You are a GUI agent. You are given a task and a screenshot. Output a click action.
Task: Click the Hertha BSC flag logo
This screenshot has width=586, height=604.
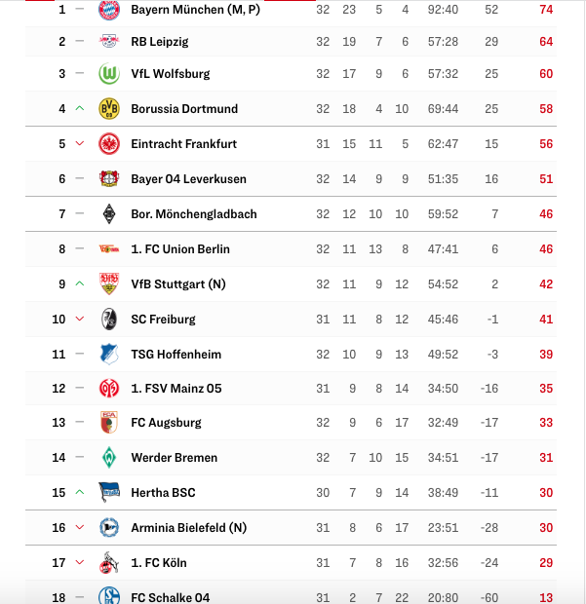[x=109, y=492]
